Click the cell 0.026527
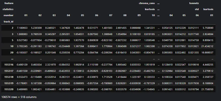The height and width of the screenshot is (101, 221). click(194, 71)
